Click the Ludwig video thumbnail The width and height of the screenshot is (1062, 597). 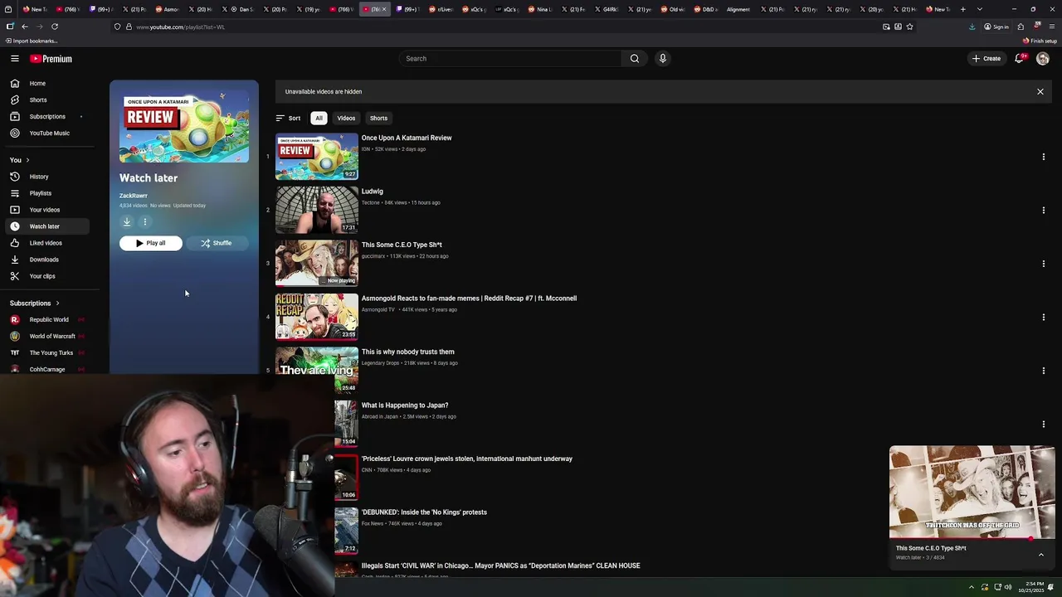(x=317, y=209)
